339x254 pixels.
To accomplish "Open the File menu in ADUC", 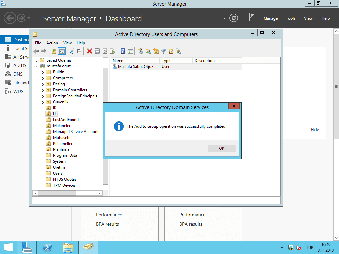I will pos(38,43).
